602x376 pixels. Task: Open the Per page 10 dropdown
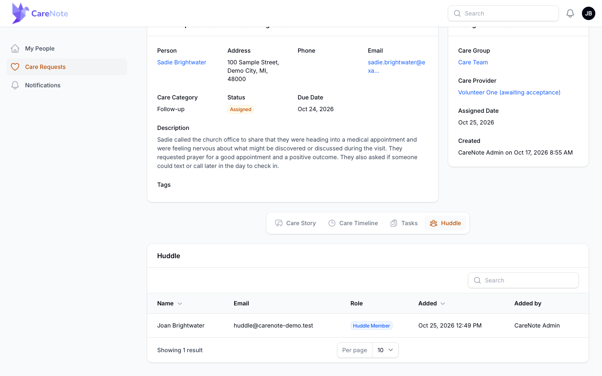point(385,350)
